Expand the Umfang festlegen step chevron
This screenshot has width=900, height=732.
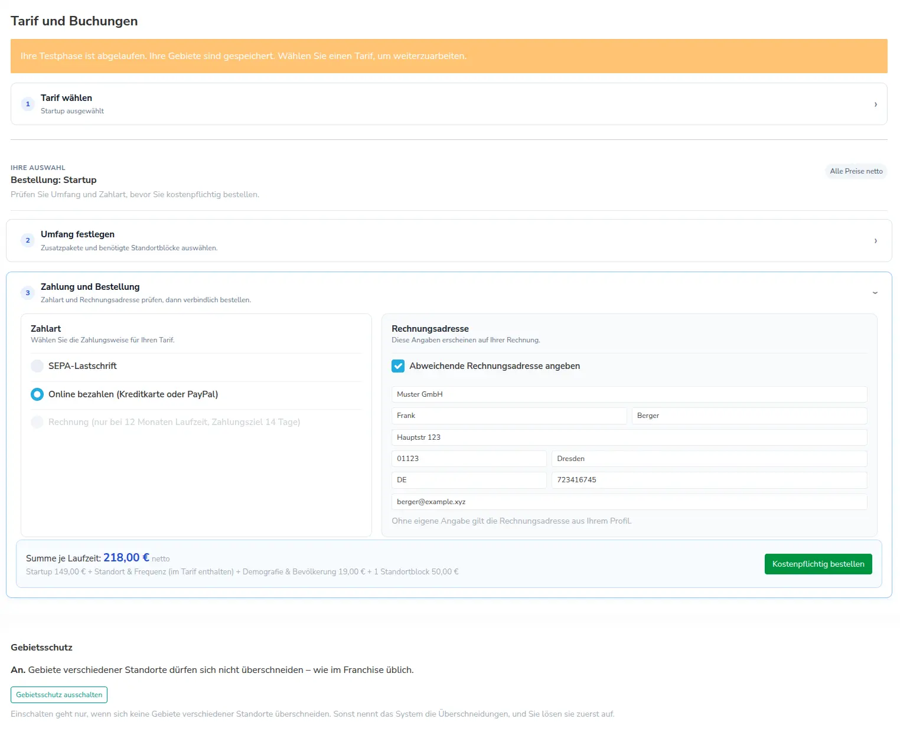(x=875, y=241)
